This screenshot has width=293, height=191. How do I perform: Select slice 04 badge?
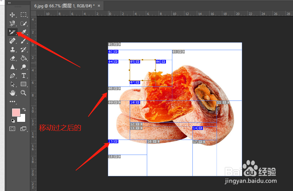(x=113, y=62)
